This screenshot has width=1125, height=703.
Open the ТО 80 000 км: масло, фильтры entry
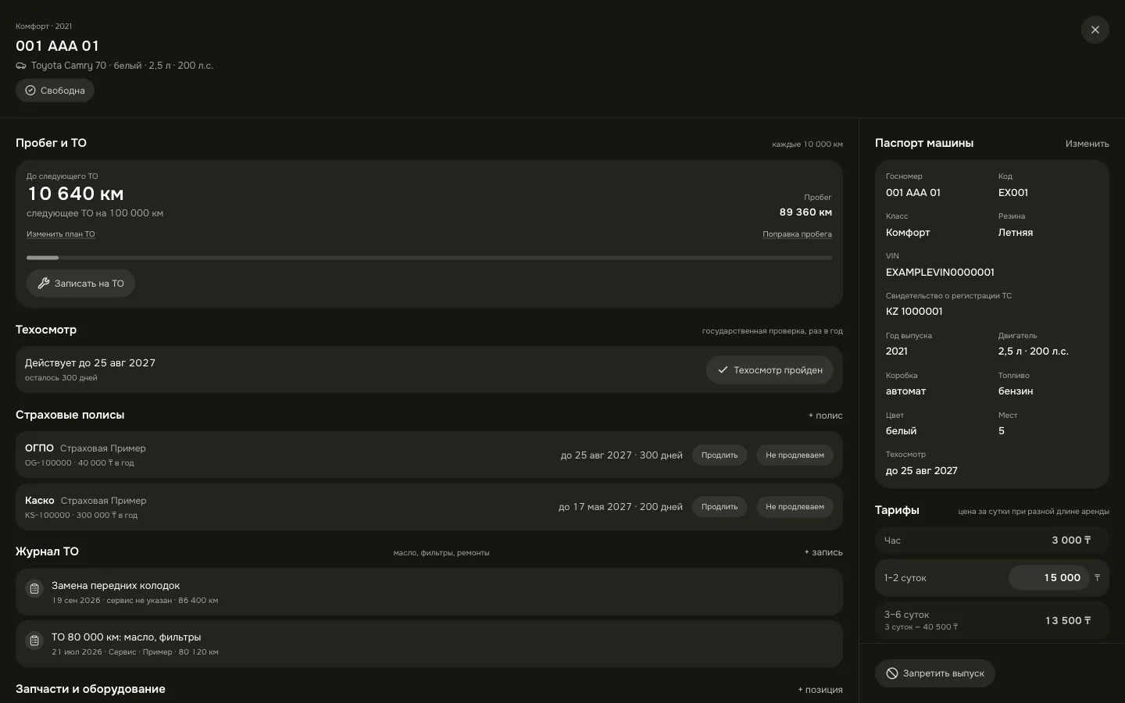[429, 644]
